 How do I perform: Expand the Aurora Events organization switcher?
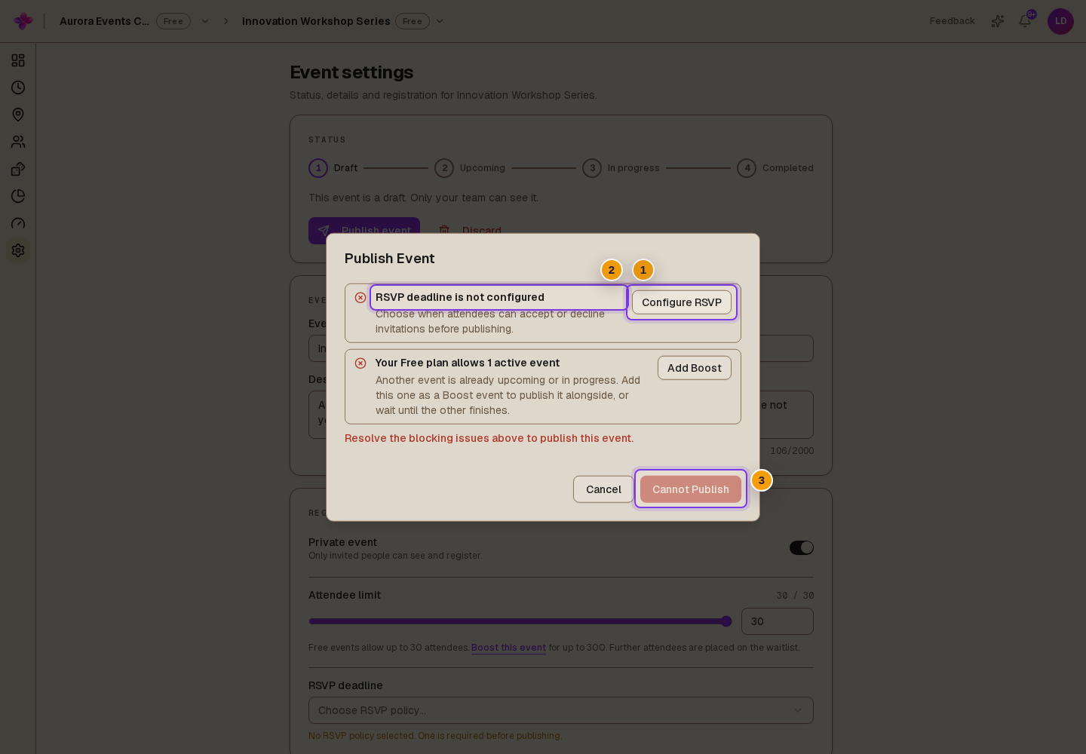pyautogui.click(x=205, y=21)
